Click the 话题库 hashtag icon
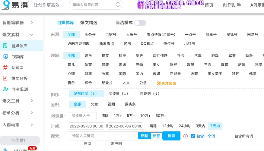Viewport: 264px width, 151px height. 5,68
